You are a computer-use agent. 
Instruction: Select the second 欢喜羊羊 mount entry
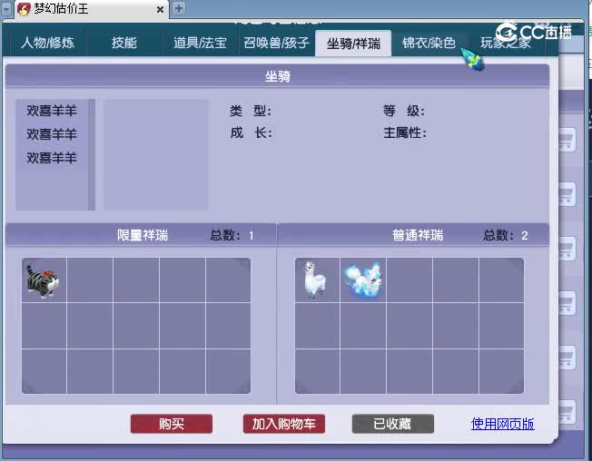click(x=52, y=134)
